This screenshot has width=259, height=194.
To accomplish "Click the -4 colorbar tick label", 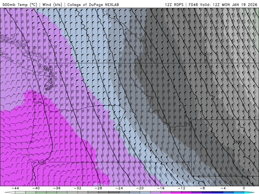I will point(223,188).
